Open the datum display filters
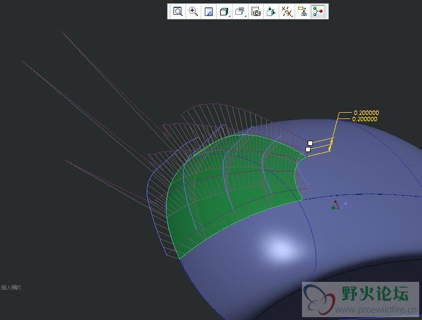This screenshot has height=320, width=422. pyautogui.click(x=287, y=11)
